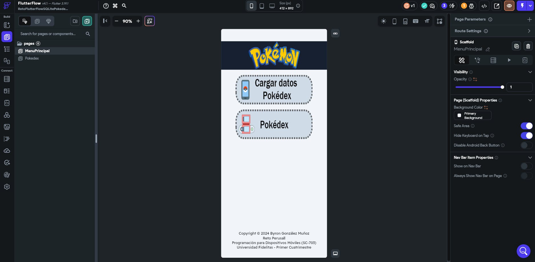Viewport: 535px width, 262px height.
Task: Open Media Assets in the sidebar
Action: (7, 127)
